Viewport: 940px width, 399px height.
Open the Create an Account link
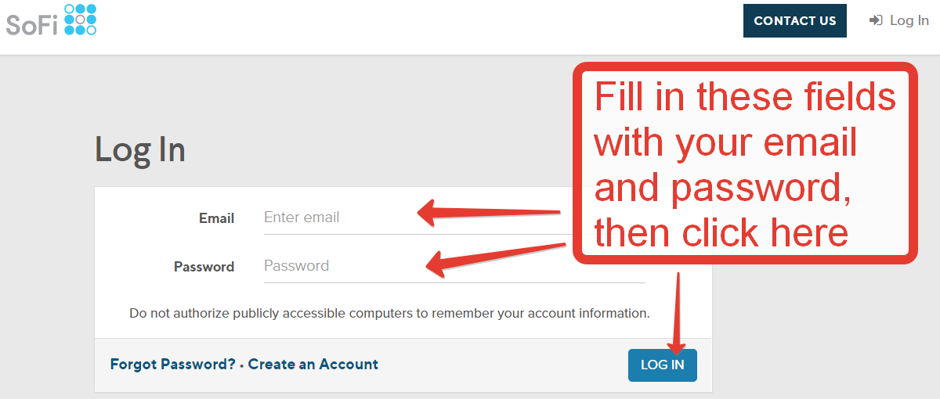pyautogui.click(x=313, y=365)
